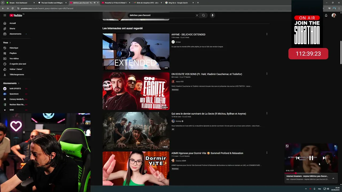Open the Dormir VITE ASMR thumbnail
342x192 pixels.
coord(136,169)
